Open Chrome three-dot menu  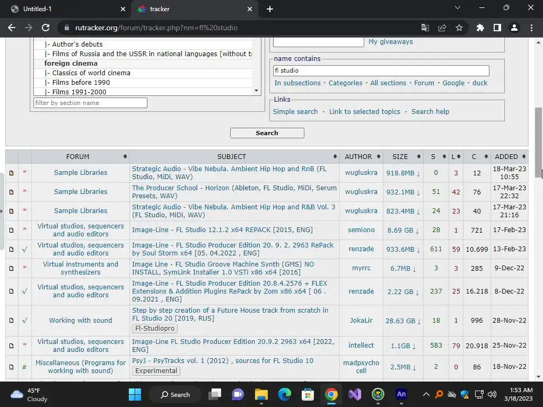point(531,28)
